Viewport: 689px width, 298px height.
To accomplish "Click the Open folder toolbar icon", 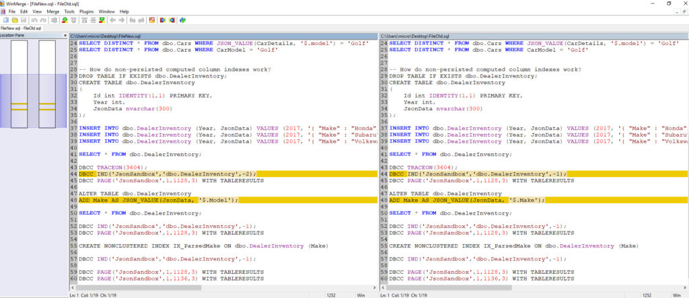I will [14, 20].
